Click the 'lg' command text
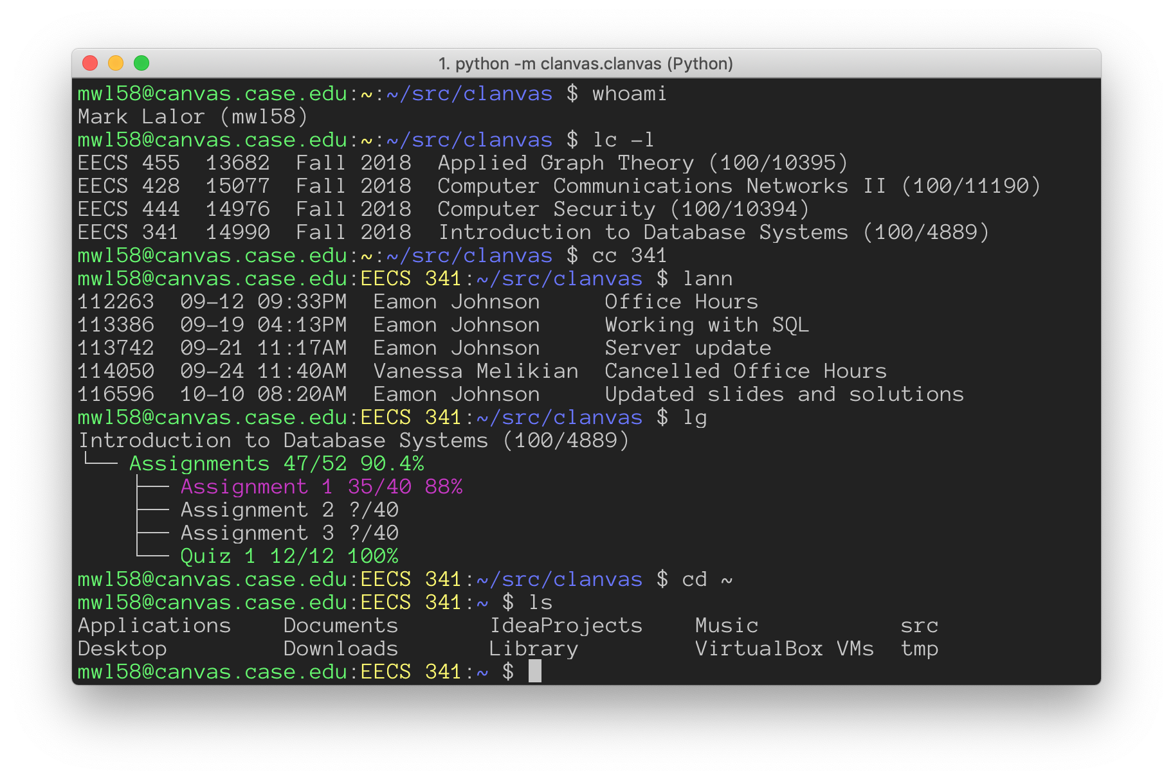The width and height of the screenshot is (1173, 780). (695, 418)
